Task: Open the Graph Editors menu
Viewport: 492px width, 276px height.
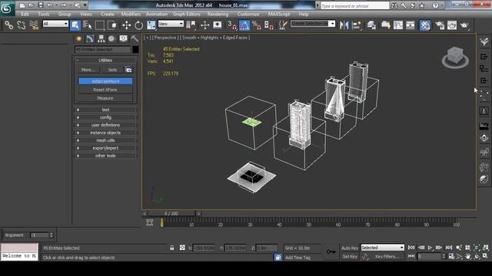Action: 186,14
